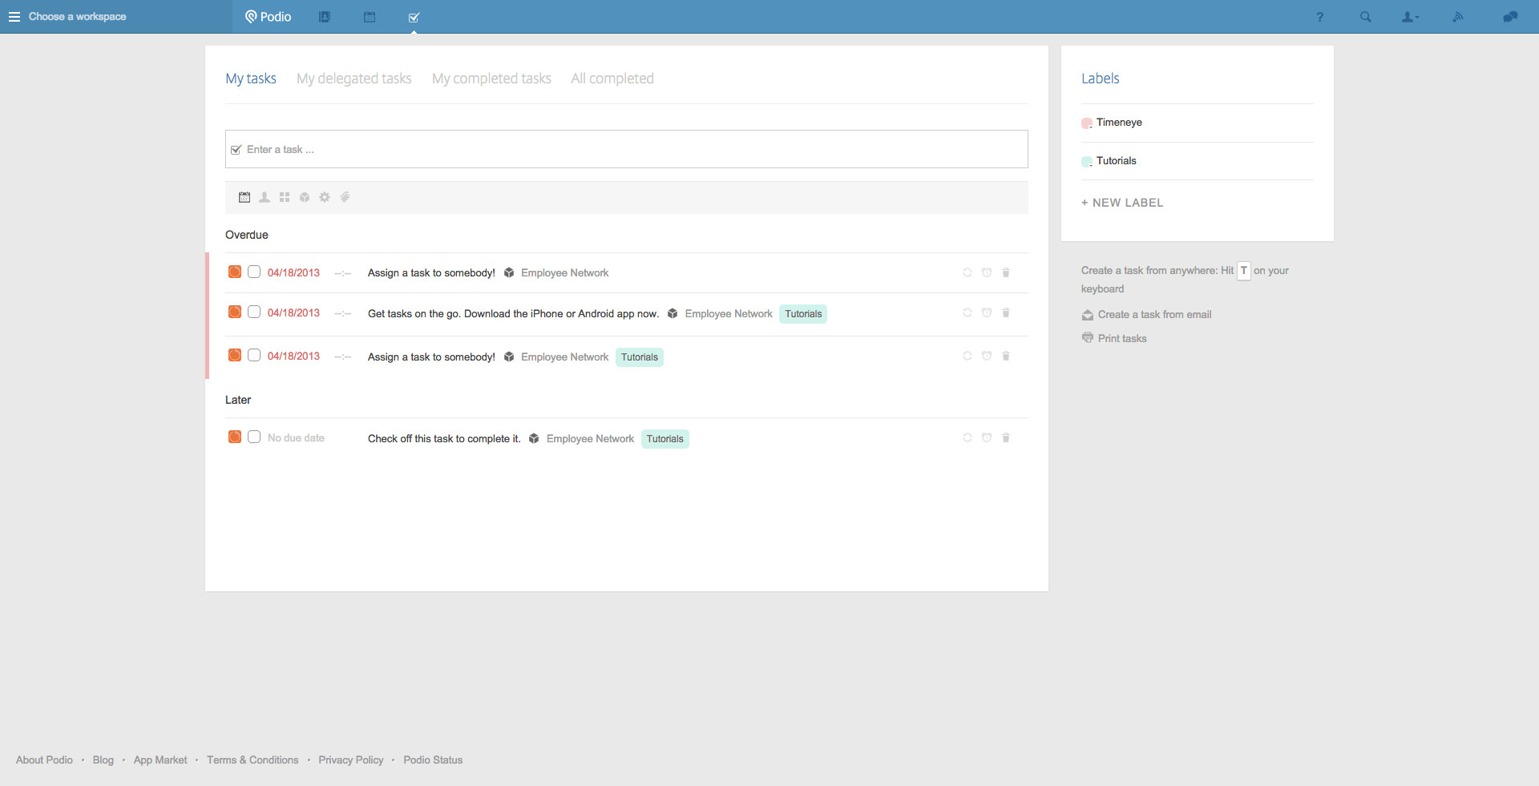Screen dimensions: 1539x786
Task: Open the contacts icon in top bar
Action: (x=325, y=17)
